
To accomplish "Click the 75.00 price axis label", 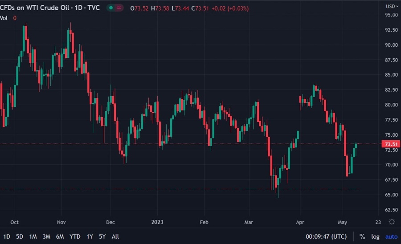I will point(391,135).
